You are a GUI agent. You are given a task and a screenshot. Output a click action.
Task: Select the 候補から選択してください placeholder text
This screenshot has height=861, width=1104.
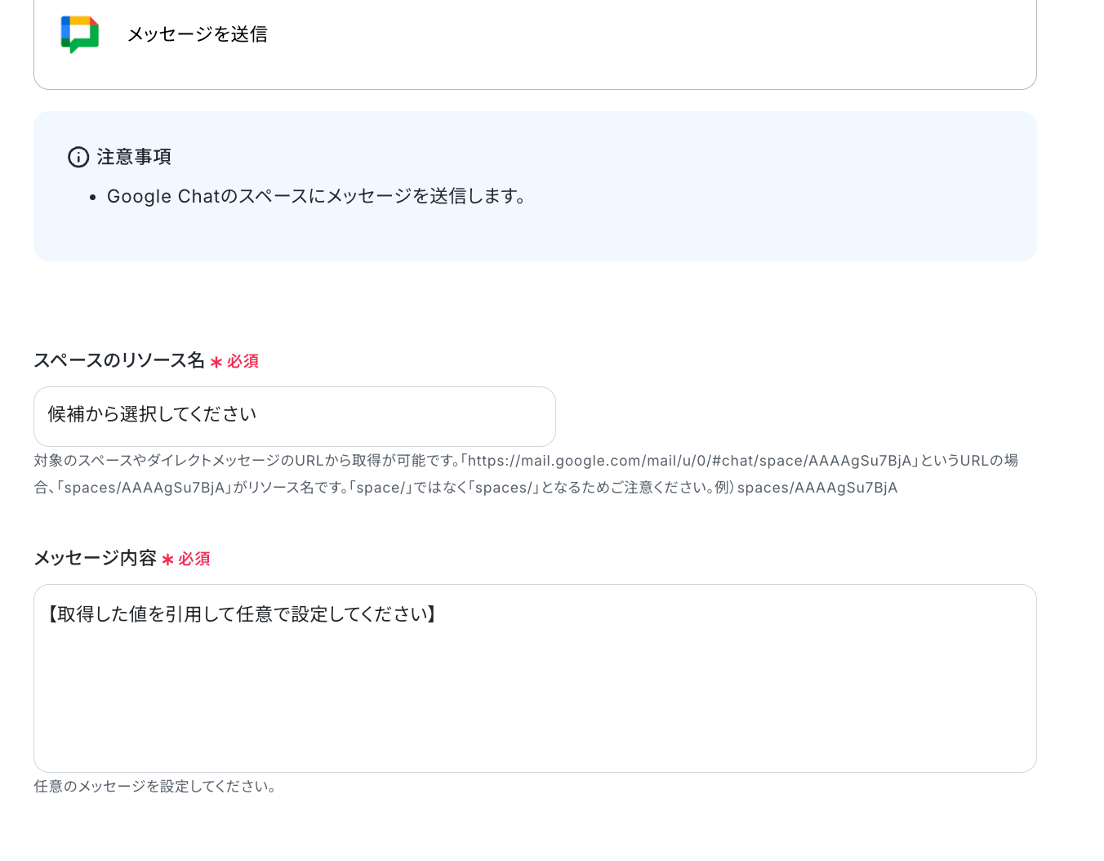coord(152,414)
